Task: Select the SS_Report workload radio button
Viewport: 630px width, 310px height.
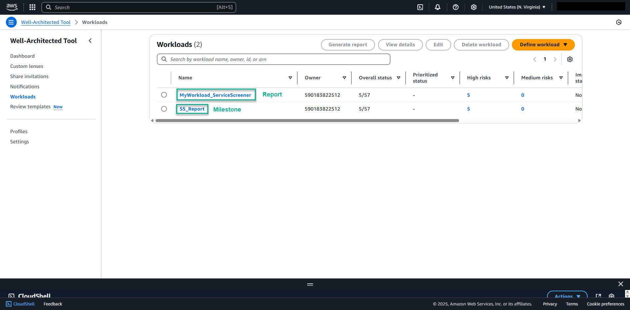Action: [x=164, y=109]
